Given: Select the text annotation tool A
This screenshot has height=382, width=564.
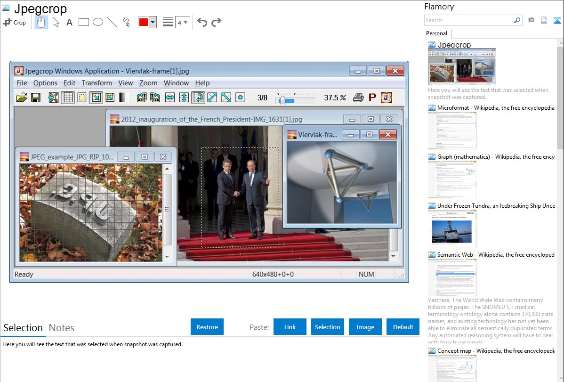Looking at the screenshot, I should 69,22.
